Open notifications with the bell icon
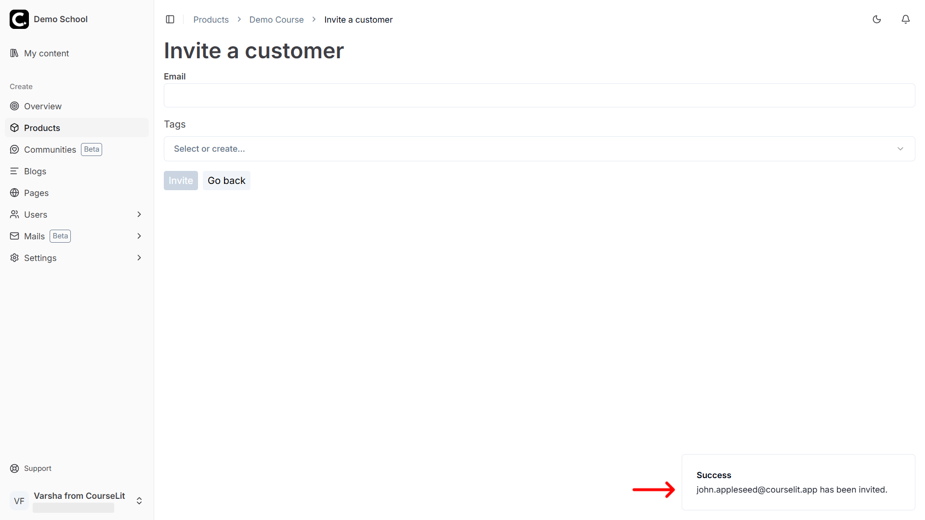Image resolution: width=925 pixels, height=520 pixels. 905,19
